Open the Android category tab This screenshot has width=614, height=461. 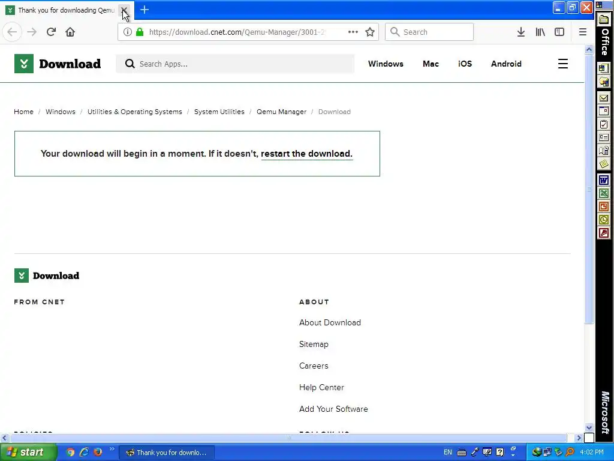tap(506, 64)
